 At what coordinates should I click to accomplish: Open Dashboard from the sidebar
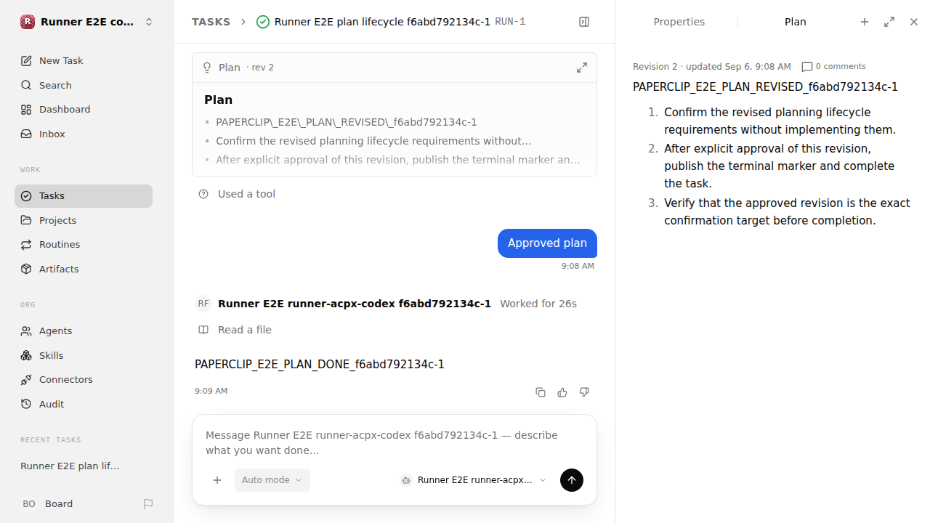(84, 109)
